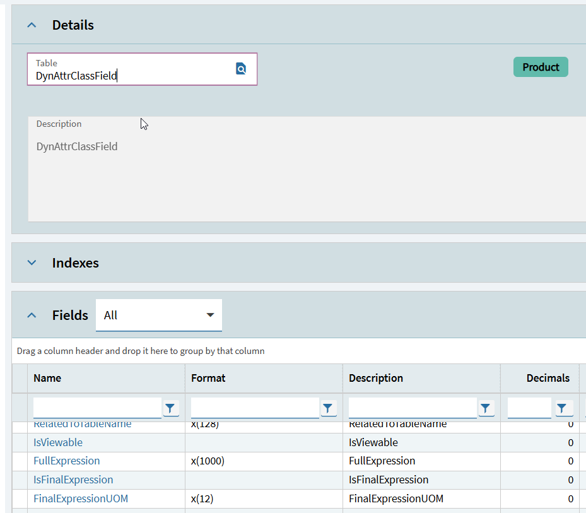The width and height of the screenshot is (586, 513).
Task: Open the Fields 'All' dropdown
Action: [x=159, y=315]
